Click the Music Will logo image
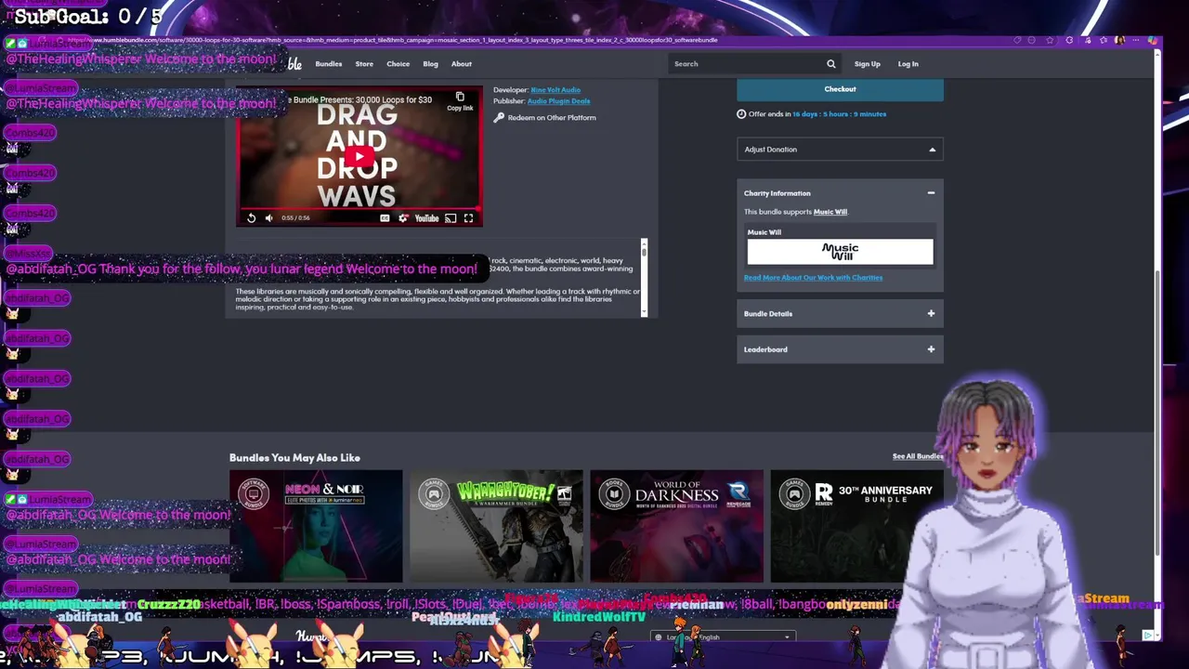The image size is (1189, 669). [x=840, y=252]
